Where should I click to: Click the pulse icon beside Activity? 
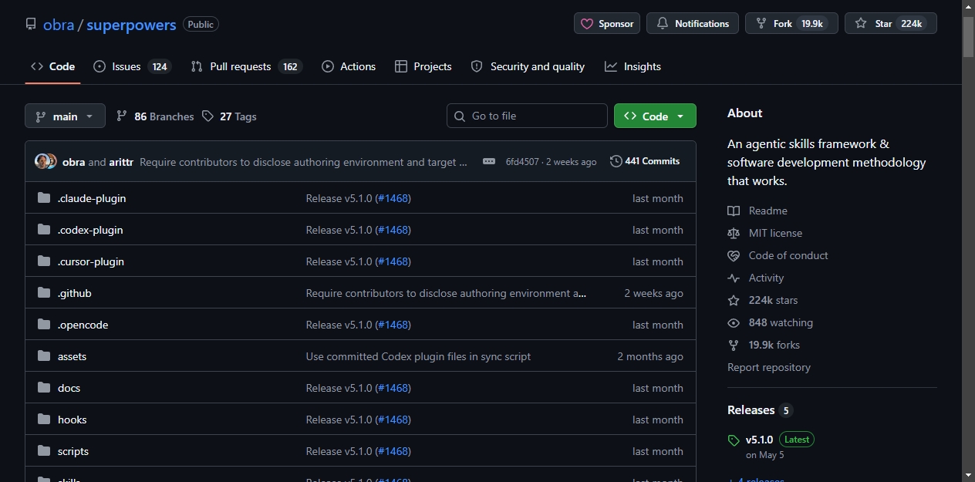point(734,278)
